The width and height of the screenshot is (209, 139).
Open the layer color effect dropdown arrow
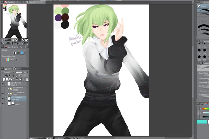pos(25,53)
